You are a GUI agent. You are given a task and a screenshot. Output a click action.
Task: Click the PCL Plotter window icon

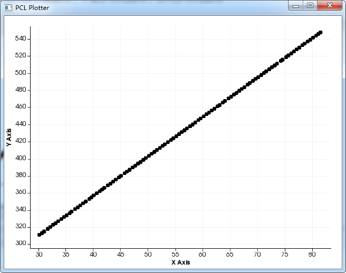point(8,8)
